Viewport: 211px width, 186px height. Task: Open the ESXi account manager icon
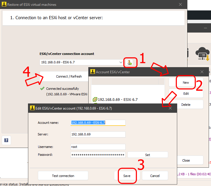click(130, 62)
